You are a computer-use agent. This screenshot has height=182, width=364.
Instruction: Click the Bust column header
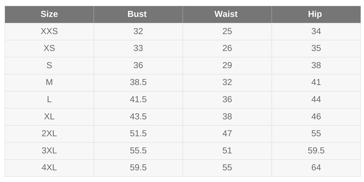pos(137,14)
